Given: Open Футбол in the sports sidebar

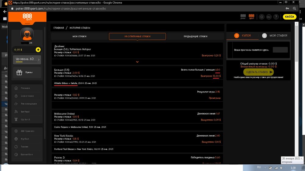Looking at the screenshot, I should point(25,139).
